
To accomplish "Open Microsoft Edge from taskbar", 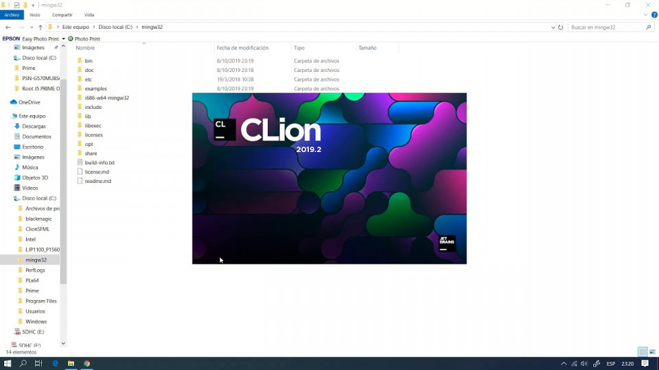I will pyautogui.click(x=55, y=363).
